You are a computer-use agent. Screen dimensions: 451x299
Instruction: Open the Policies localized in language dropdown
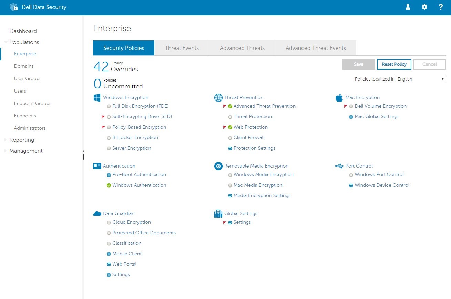[421, 79]
